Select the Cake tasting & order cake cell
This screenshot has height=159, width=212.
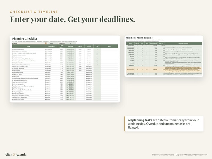click(x=29, y=98)
